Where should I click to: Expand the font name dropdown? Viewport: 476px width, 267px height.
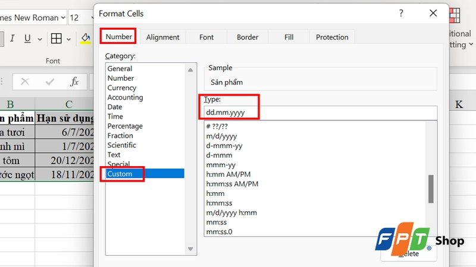(x=60, y=18)
